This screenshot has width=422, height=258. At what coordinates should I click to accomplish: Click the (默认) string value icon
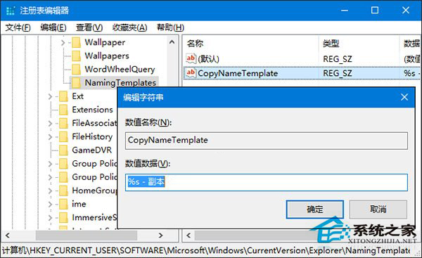[x=191, y=58]
